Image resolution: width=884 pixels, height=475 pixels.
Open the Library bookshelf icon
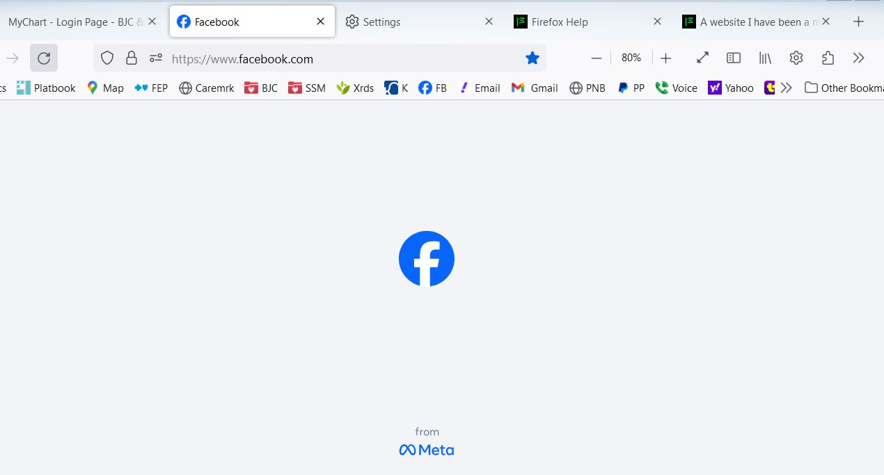[765, 58]
